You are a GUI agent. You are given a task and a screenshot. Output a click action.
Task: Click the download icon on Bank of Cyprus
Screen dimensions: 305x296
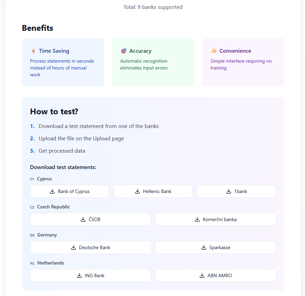(52, 191)
